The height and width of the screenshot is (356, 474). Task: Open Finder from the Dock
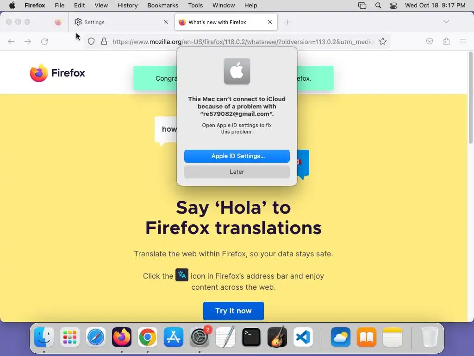coord(44,337)
